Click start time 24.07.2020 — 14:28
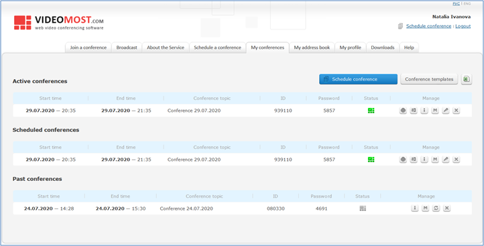The width and height of the screenshot is (484, 246). click(49, 208)
